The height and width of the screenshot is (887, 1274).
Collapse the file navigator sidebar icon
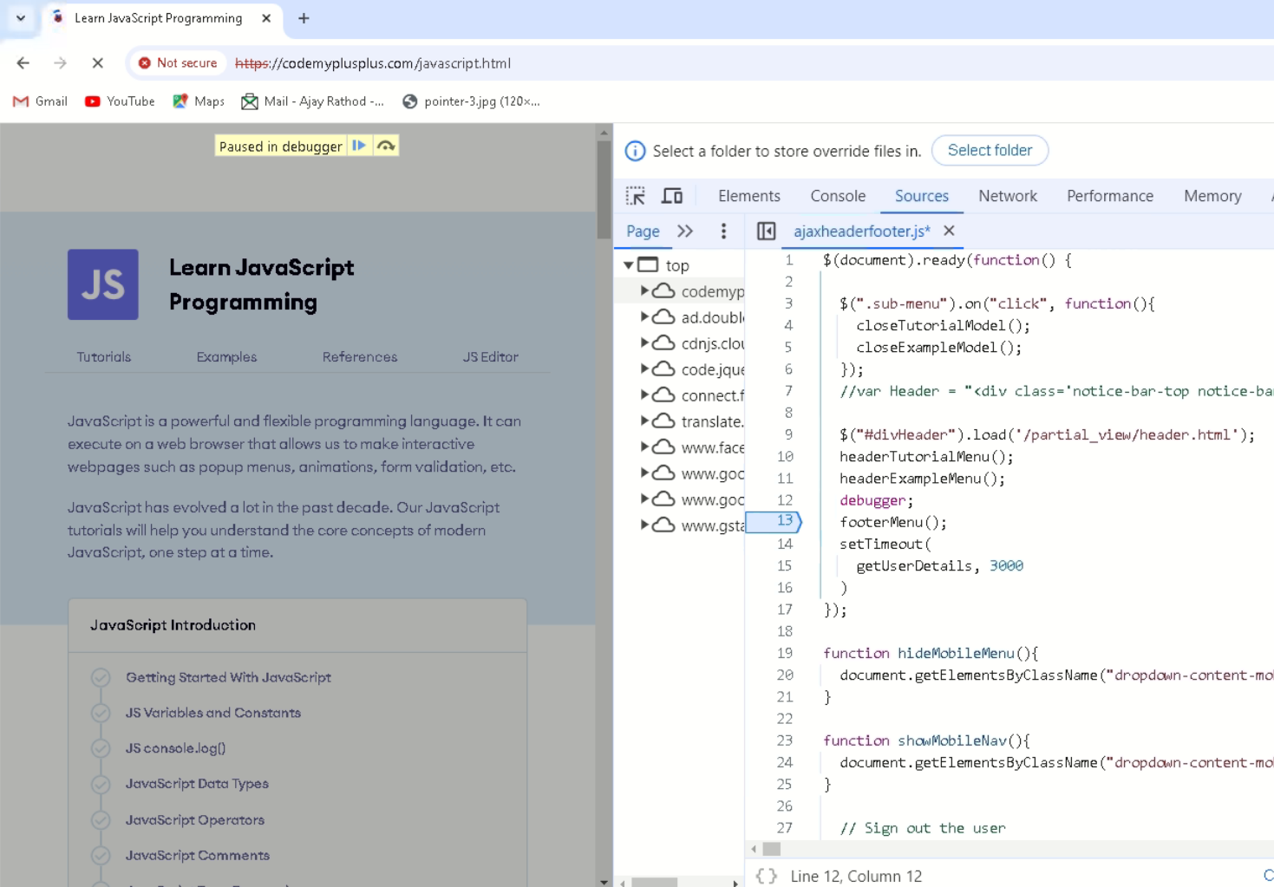pyautogui.click(x=766, y=231)
